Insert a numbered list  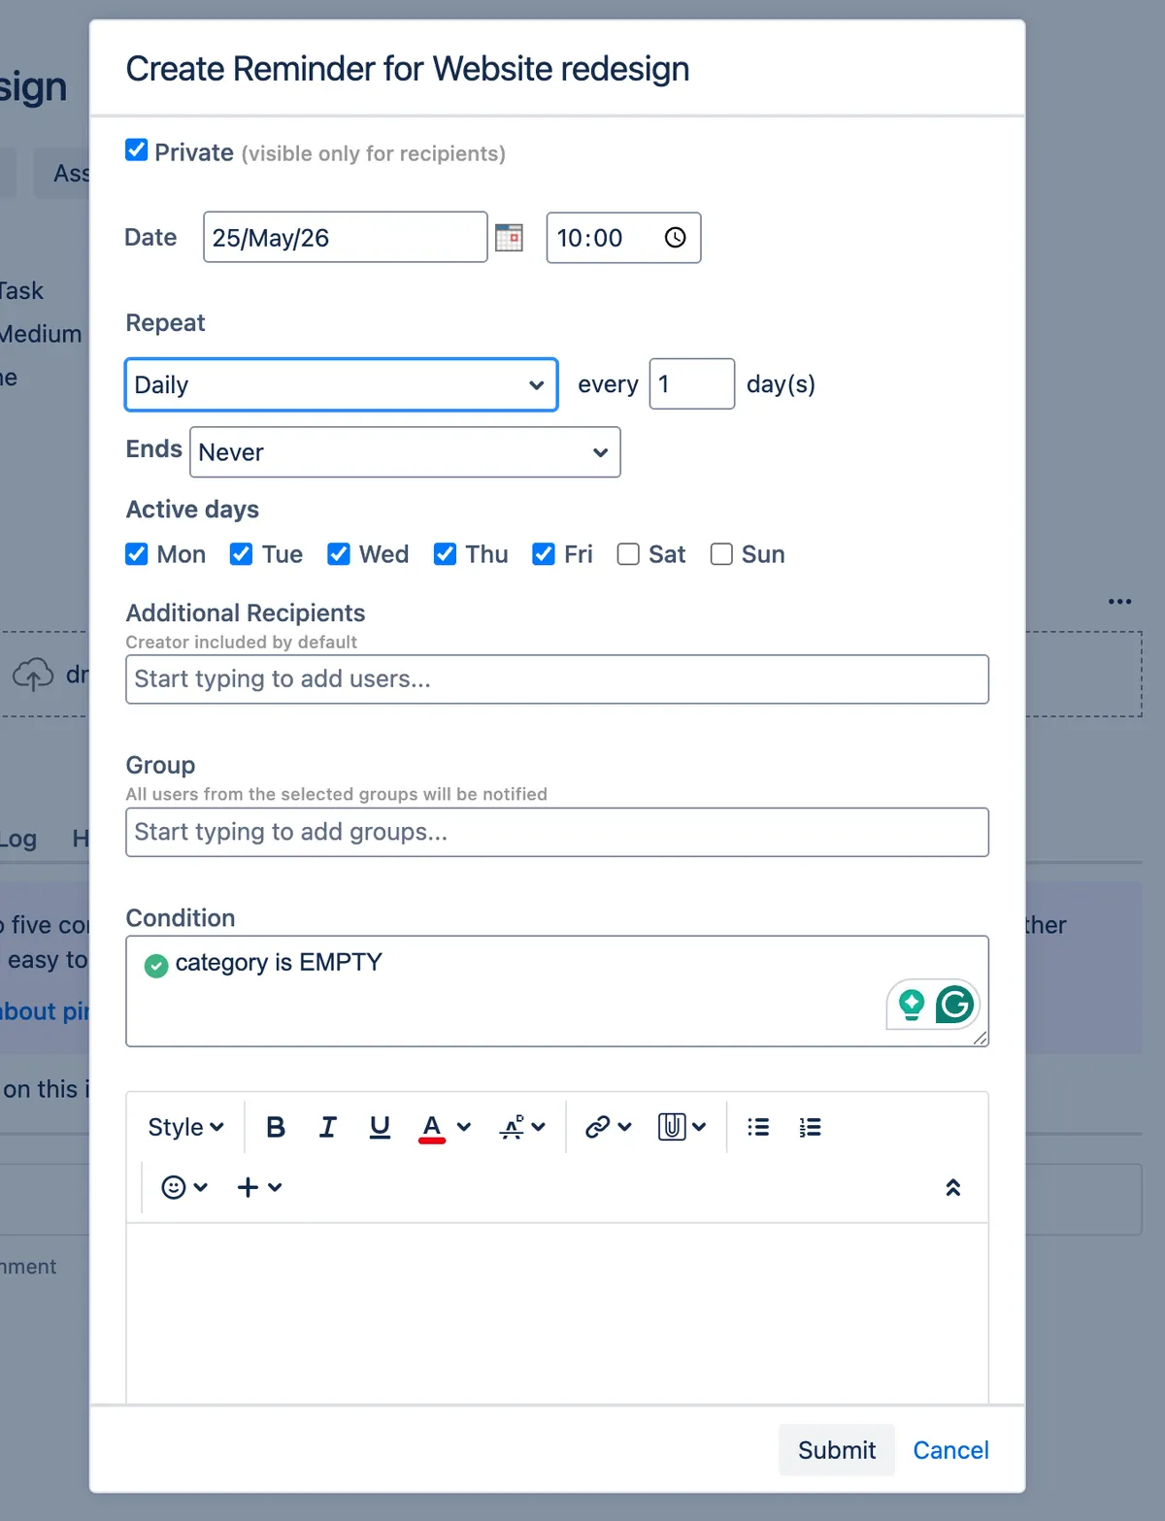810,1127
